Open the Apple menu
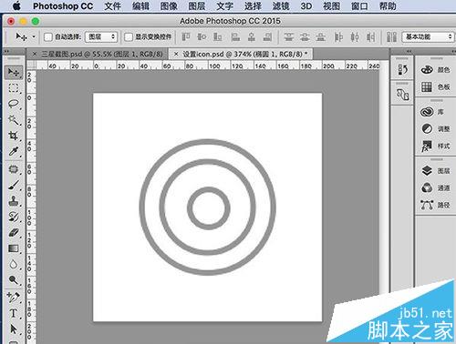This screenshot has width=456, height=344. (x=16, y=6)
